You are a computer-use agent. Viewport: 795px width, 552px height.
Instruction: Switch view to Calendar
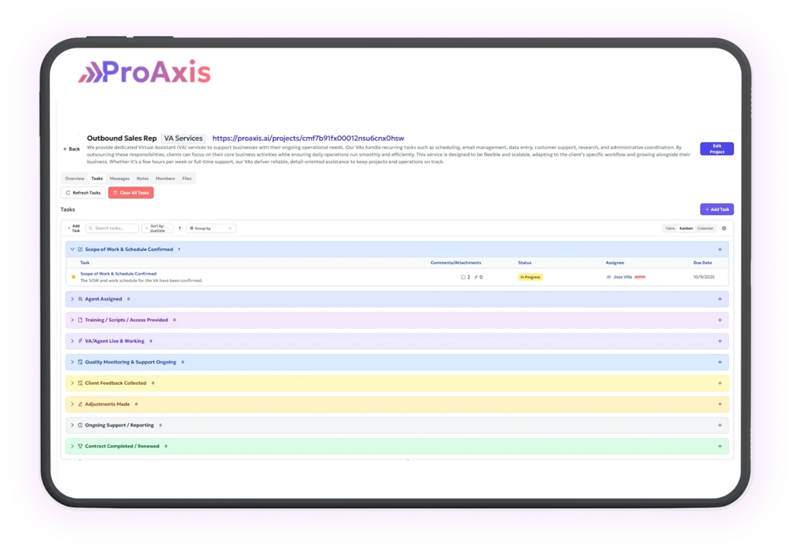[705, 228]
